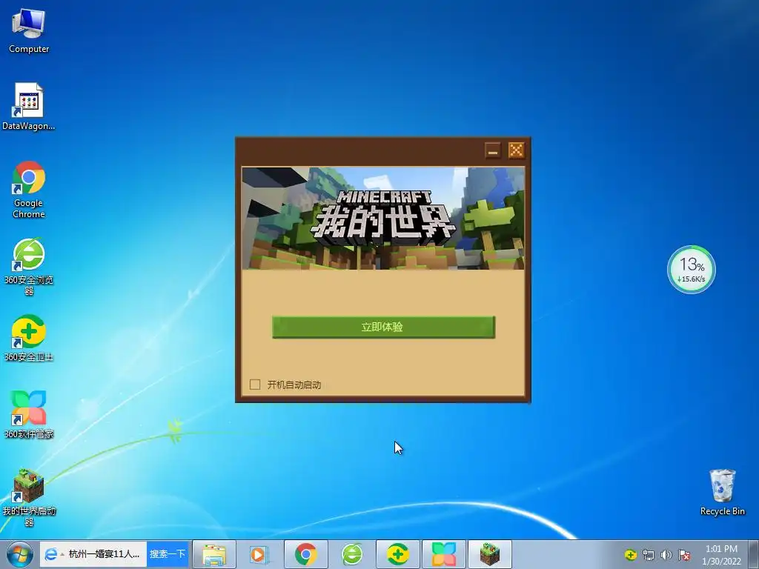The height and width of the screenshot is (569, 759).
Task: Click the 搜索一下 search button in taskbar
Action: point(167,554)
